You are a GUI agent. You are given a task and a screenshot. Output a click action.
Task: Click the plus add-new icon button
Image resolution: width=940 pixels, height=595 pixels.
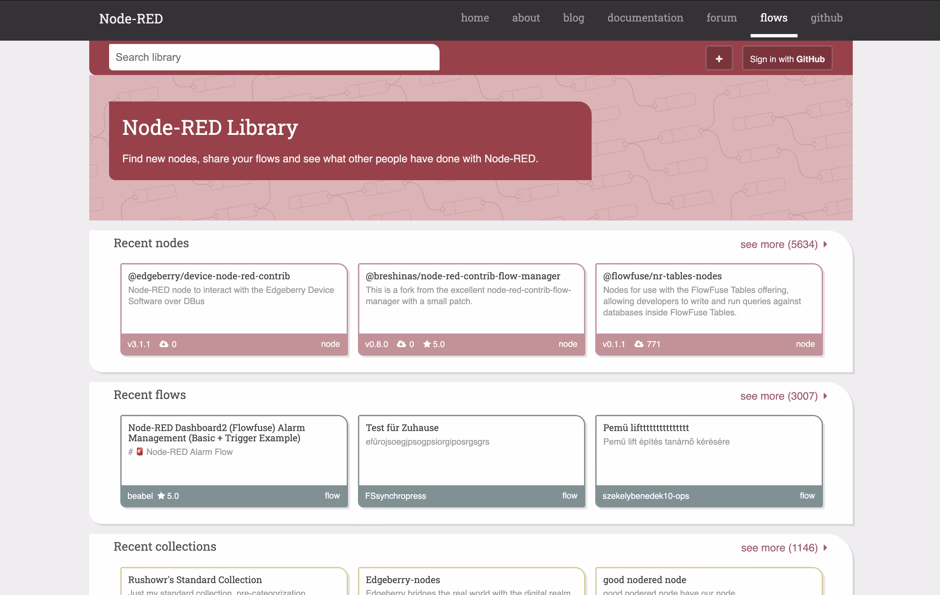pos(719,59)
